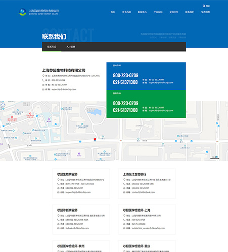This screenshot has height=252, width=228.
Task: Click the address pin icon under 上海芯超生物科技有限公司
Action: (x=43, y=76)
